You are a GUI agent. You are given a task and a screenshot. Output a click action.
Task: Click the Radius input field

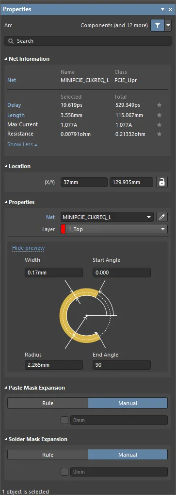click(54, 365)
